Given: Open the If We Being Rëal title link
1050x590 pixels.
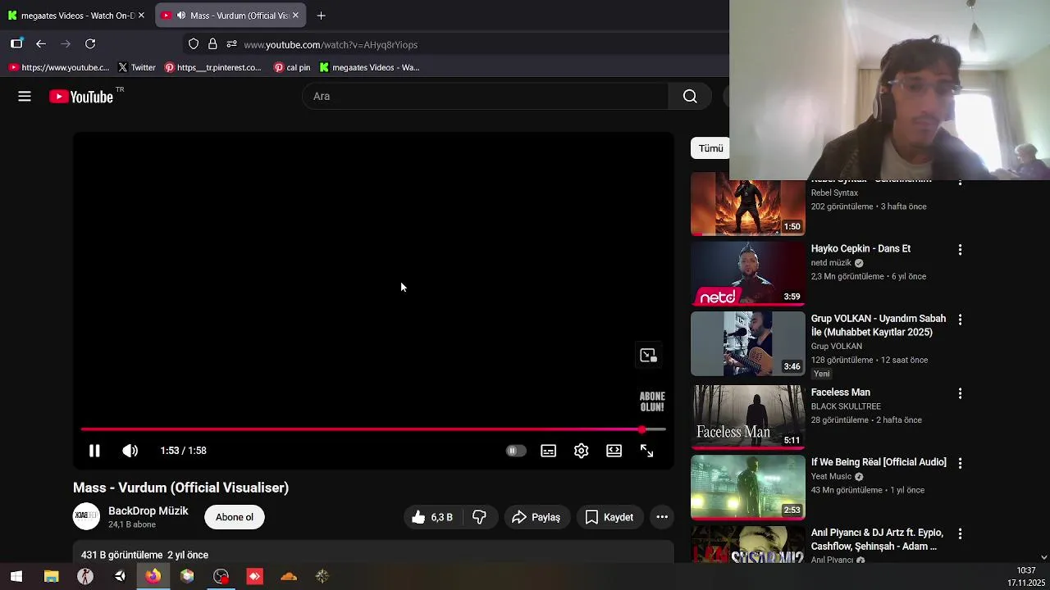Looking at the screenshot, I should (x=879, y=462).
